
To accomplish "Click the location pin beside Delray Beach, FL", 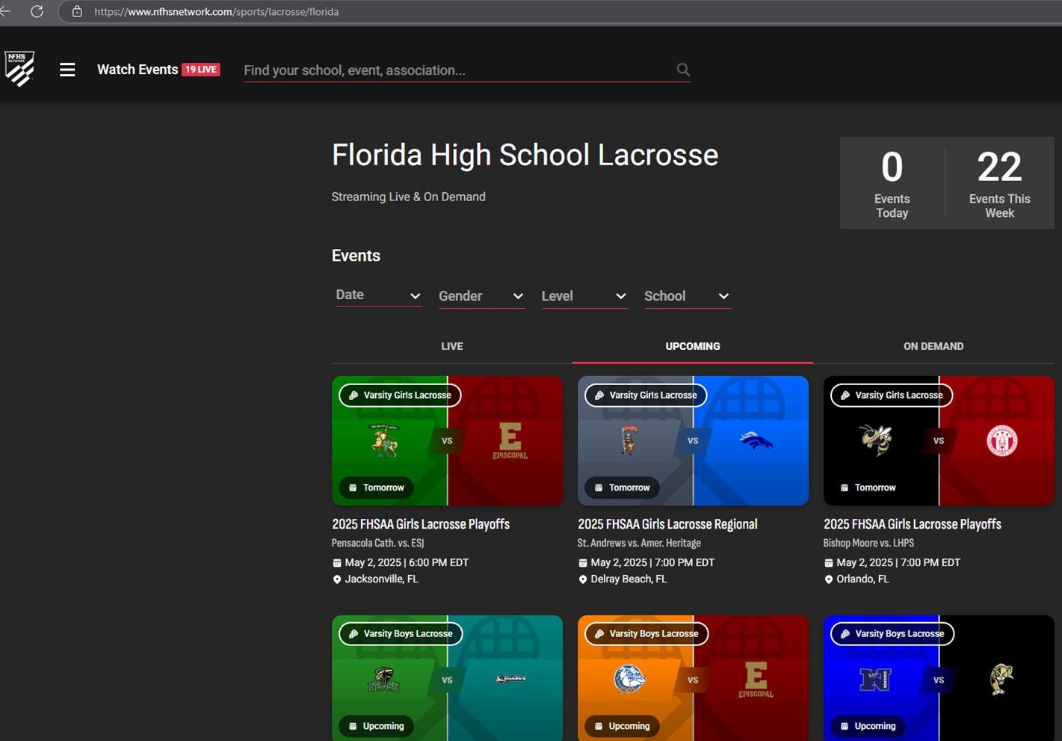I will click(x=582, y=579).
